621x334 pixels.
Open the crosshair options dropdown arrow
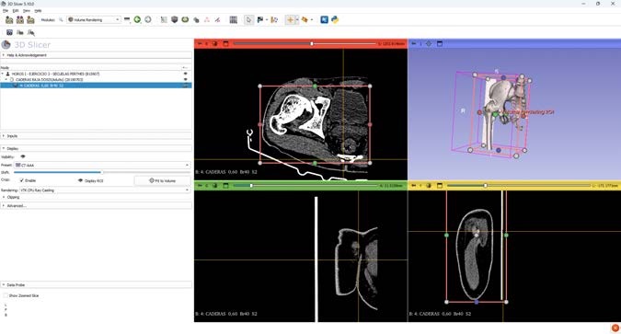coord(297,20)
